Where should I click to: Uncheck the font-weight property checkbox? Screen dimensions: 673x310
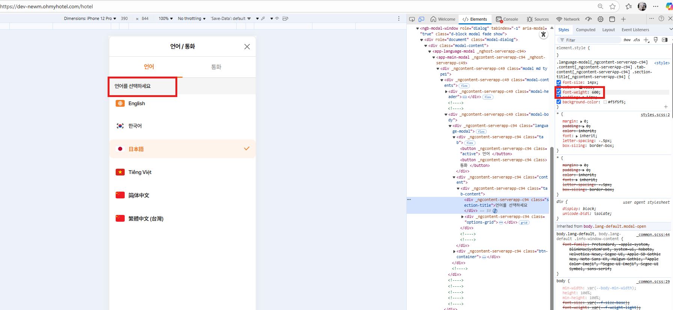[559, 92]
